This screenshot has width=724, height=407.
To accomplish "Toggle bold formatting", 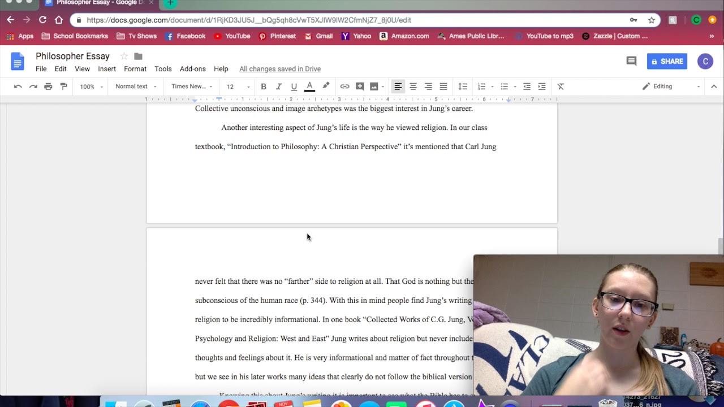I will coord(264,86).
